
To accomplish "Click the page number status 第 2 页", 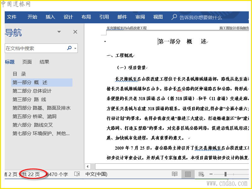I will pyautogui.click(x=11, y=175).
